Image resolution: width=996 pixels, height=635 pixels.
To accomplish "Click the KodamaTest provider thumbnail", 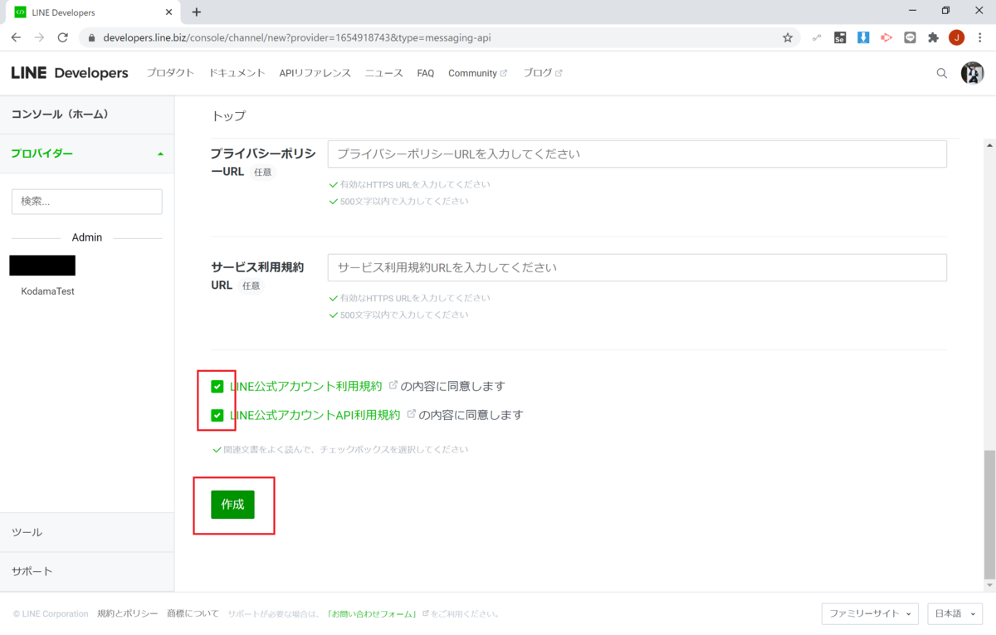I will coord(41,265).
